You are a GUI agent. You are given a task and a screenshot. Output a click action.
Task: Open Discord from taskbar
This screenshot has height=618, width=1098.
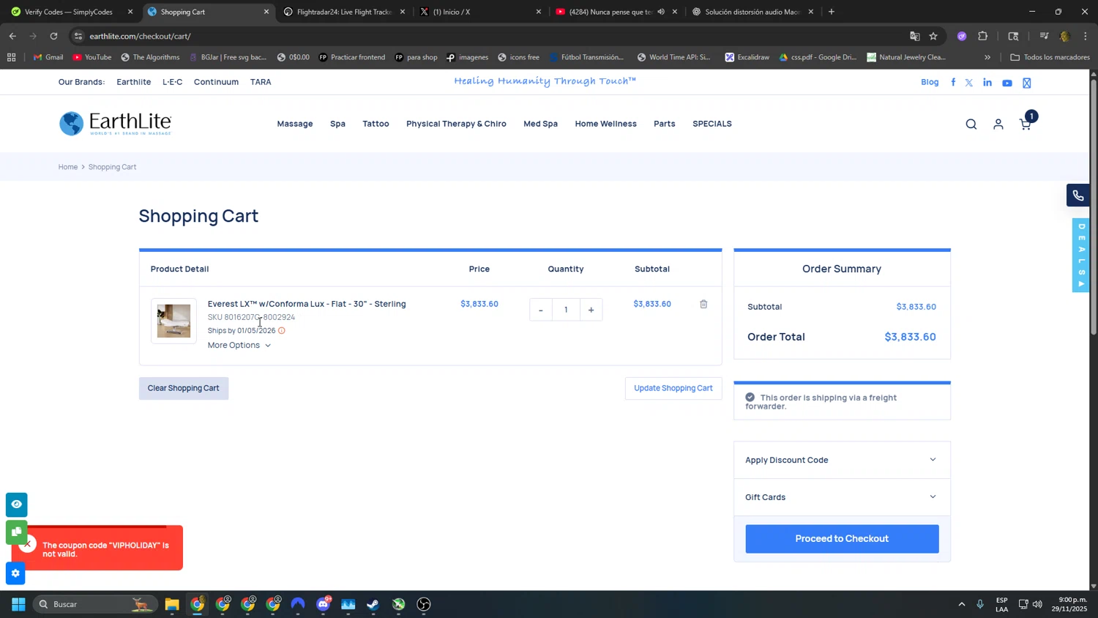pos(323,604)
